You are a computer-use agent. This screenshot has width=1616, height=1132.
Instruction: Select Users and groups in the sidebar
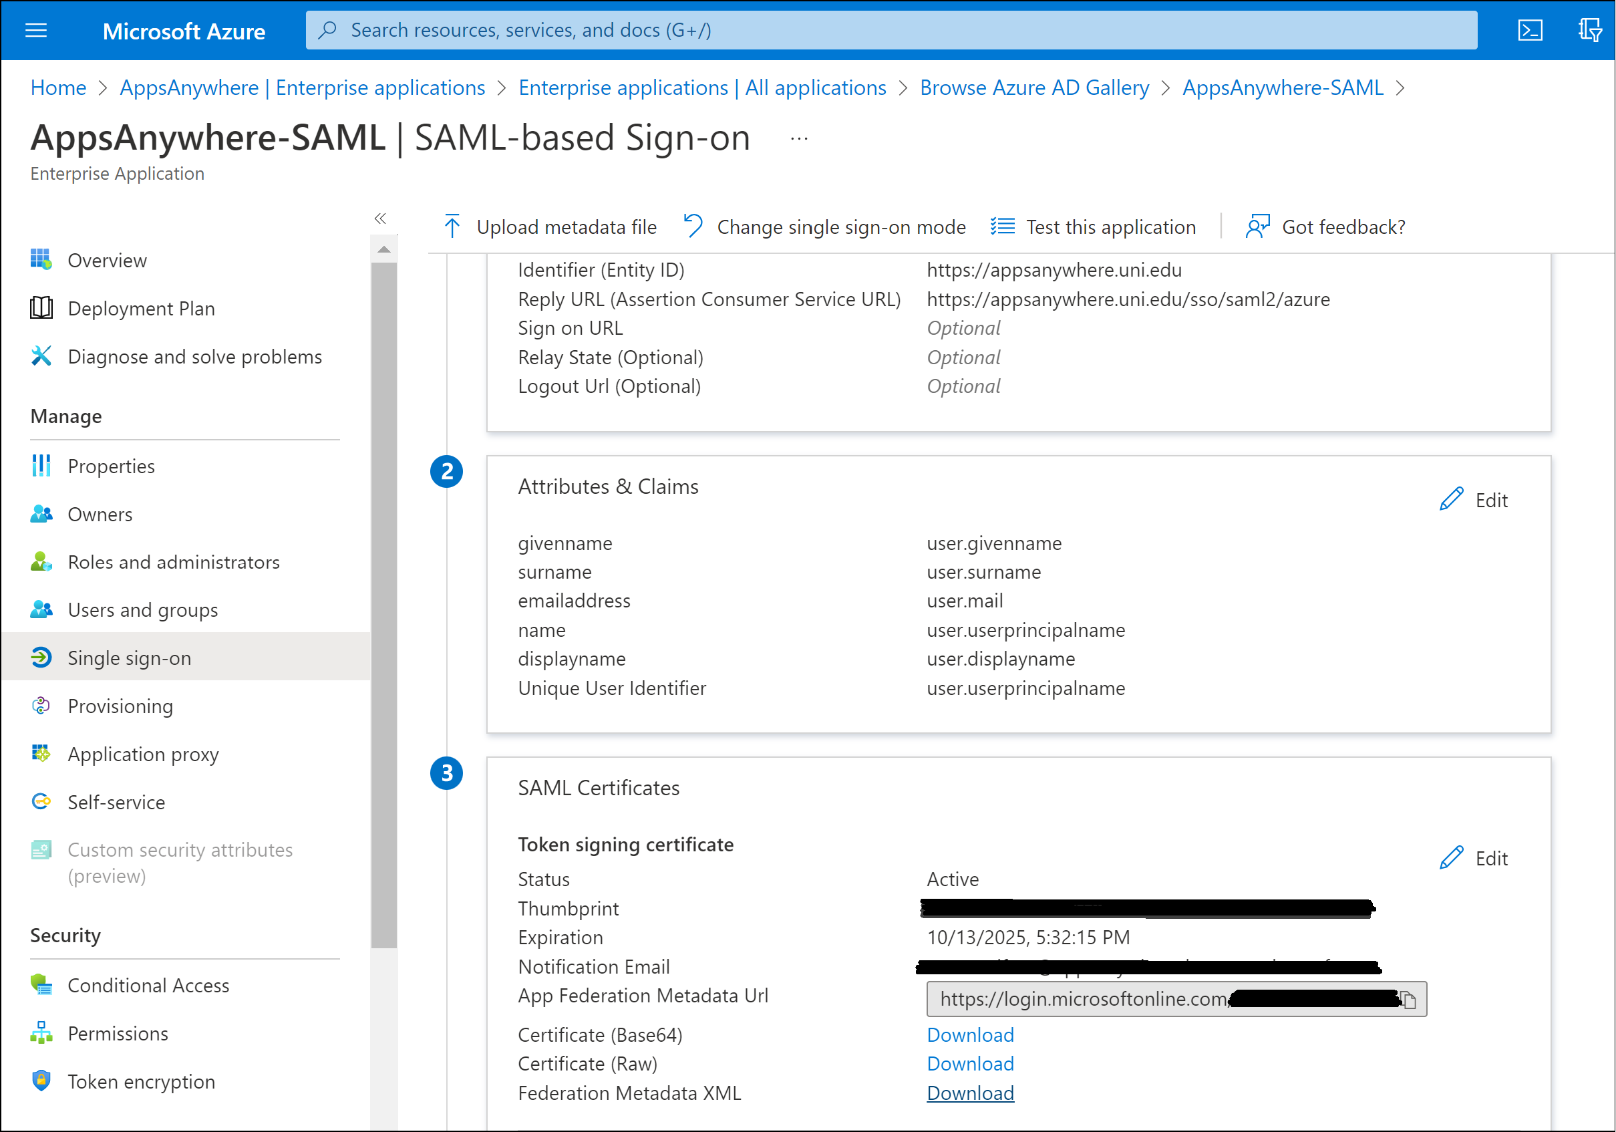pyautogui.click(x=143, y=609)
